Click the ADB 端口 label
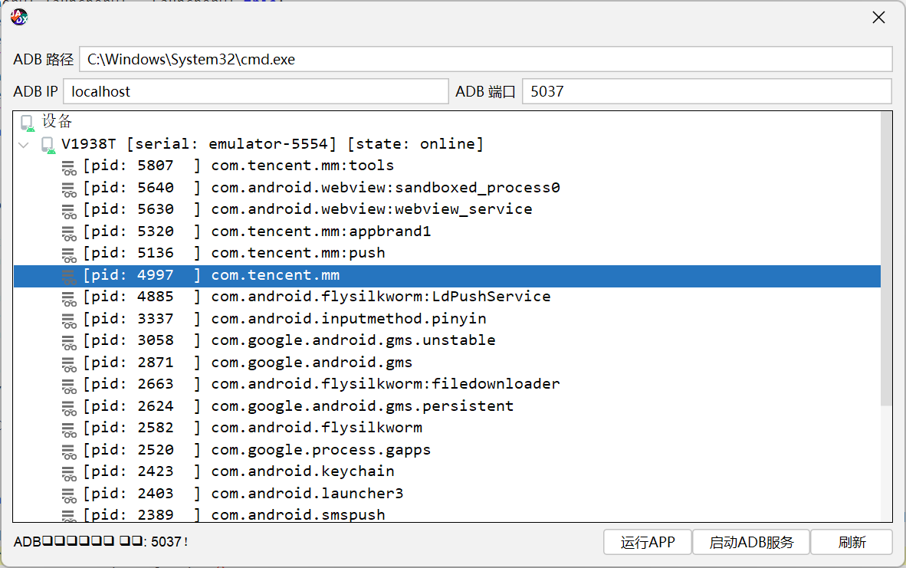The width and height of the screenshot is (906, 568). click(x=484, y=91)
